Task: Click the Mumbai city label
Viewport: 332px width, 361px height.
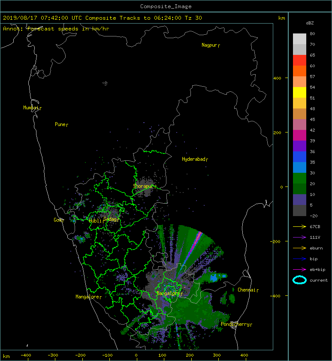Action: 31,108
